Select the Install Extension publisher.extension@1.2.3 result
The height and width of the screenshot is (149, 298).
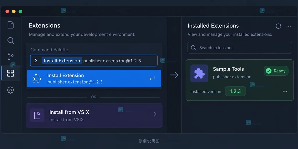click(94, 79)
